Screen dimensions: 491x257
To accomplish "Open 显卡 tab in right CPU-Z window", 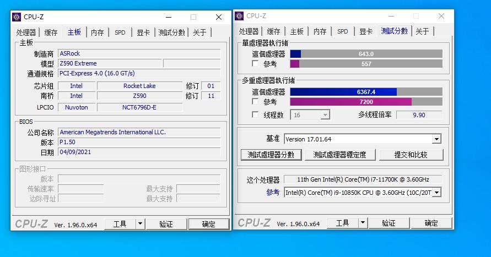I will 366,31.
